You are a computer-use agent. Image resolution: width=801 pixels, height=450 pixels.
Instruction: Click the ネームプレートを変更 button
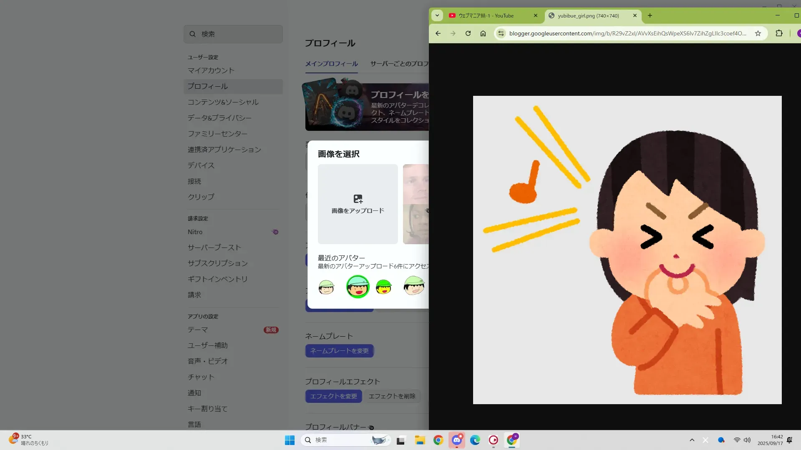tap(339, 351)
